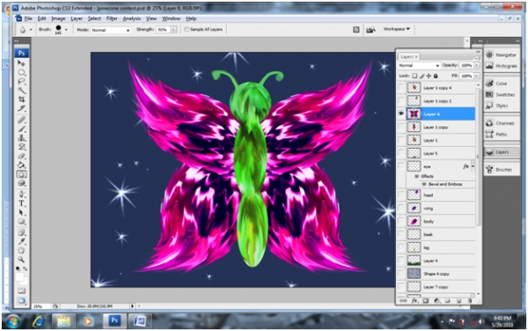The image size is (528, 331).
Task: Select the Elliptical Marquee tool
Action: point(21,72)
